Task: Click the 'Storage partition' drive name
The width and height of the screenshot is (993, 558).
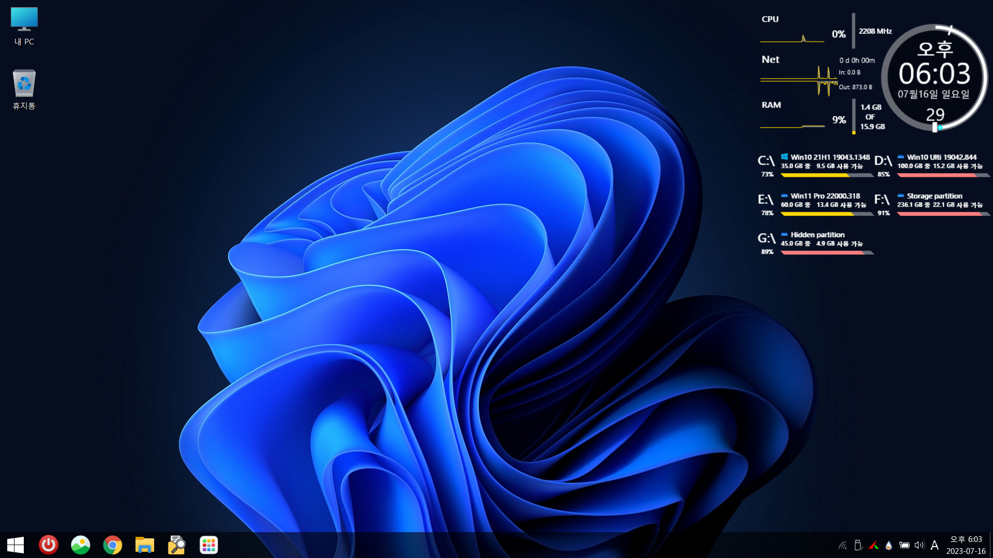Action: pos(935,196)
